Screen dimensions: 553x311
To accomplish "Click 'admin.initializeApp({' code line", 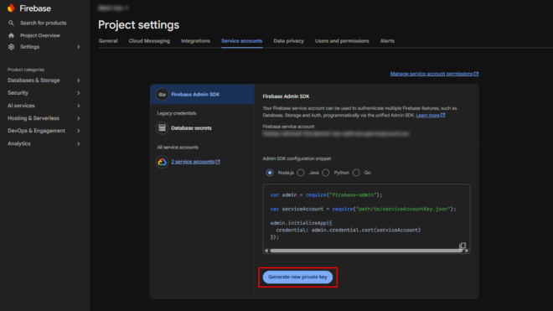I will [301, 223].
